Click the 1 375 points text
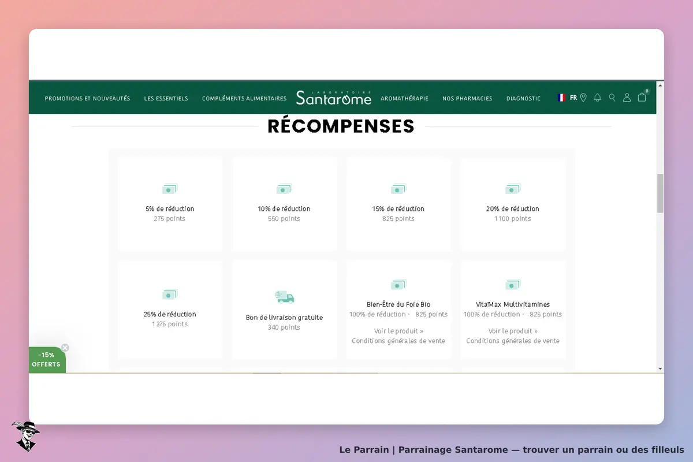The image size is (693, 462). pyautogui.click(x=170, y=325)
